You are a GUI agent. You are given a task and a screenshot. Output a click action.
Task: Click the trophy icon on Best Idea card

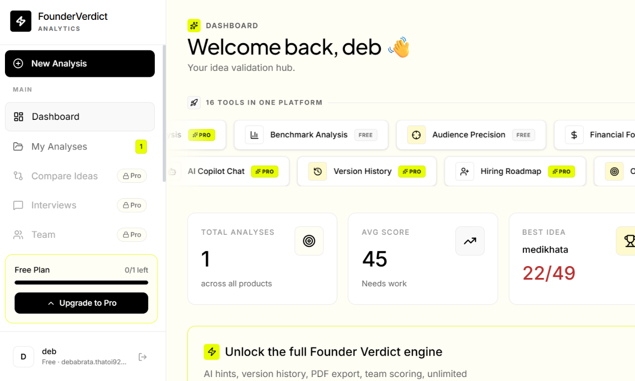click(629, 241)
